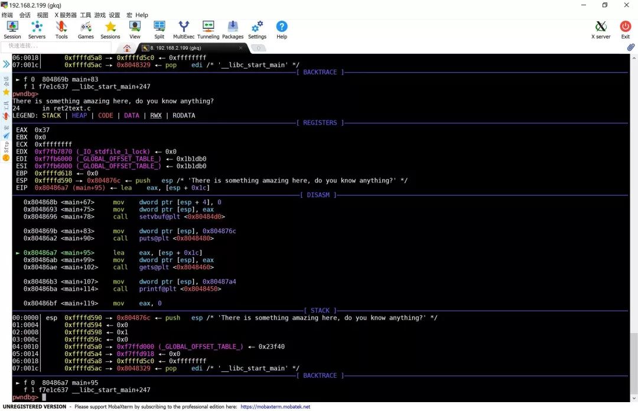
Task: Open the 会话 menu in menu bar
Action: [25, 15]
